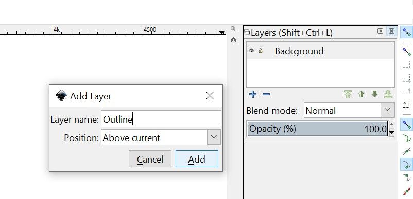This screenshot has height=199, width=413.
Task: Hide the Background layer with eye icon
Action: (x=251, y=51)
